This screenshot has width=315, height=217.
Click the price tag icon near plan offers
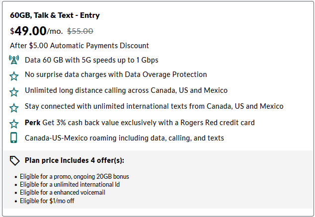click(x=15, y=160)
